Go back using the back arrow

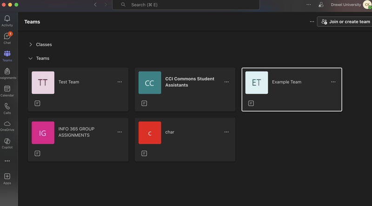pos(95,5)
